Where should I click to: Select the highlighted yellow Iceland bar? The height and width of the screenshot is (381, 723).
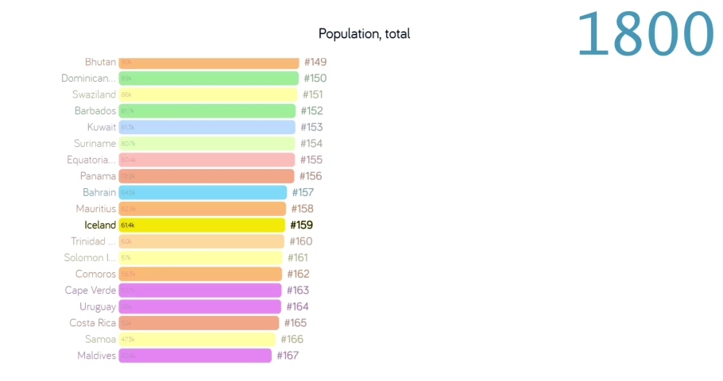202,225
